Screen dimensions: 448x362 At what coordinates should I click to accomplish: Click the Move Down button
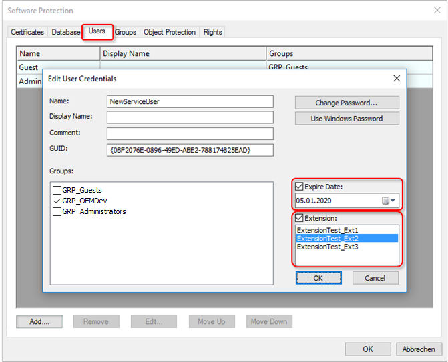click(x=269, y=321)
